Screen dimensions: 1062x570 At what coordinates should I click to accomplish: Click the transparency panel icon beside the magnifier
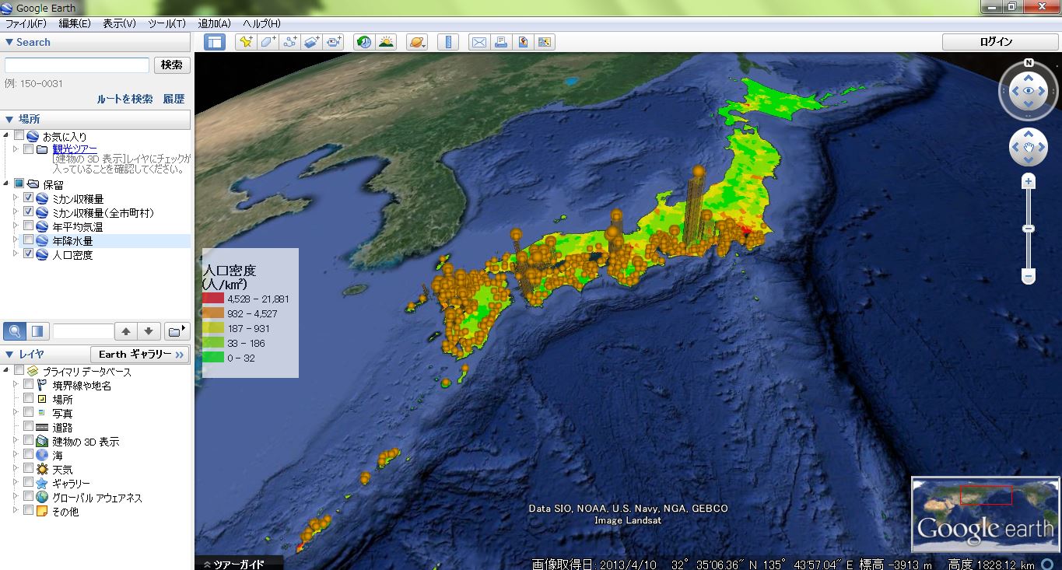point(37,331)
